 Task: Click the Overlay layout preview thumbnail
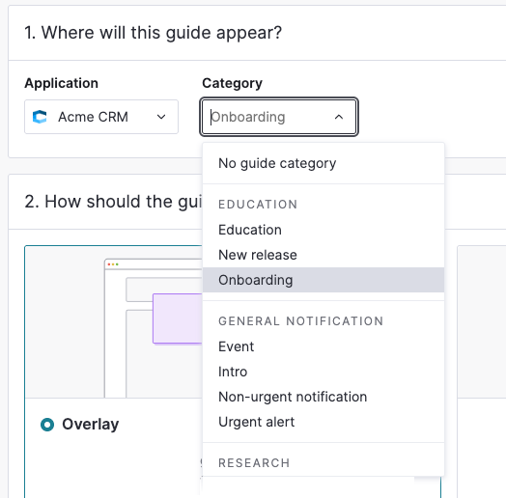[x=114, y=322]
